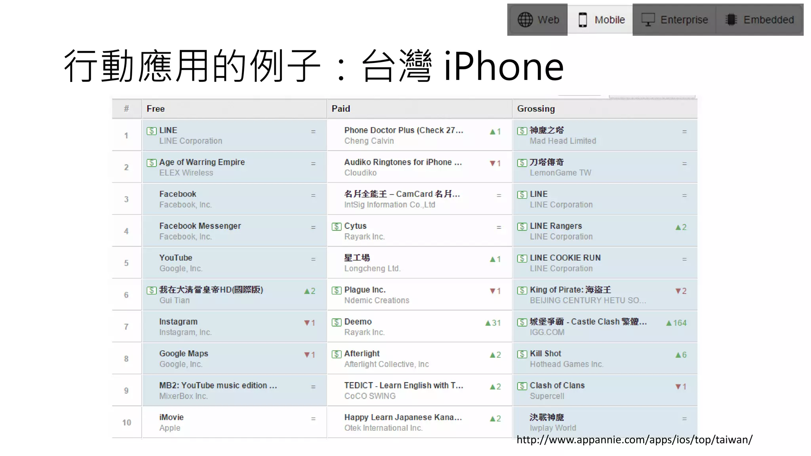The width and height of the screenshot is (811, 456).
Task: Click the Free column header
Action: click(x=234, y=109)
